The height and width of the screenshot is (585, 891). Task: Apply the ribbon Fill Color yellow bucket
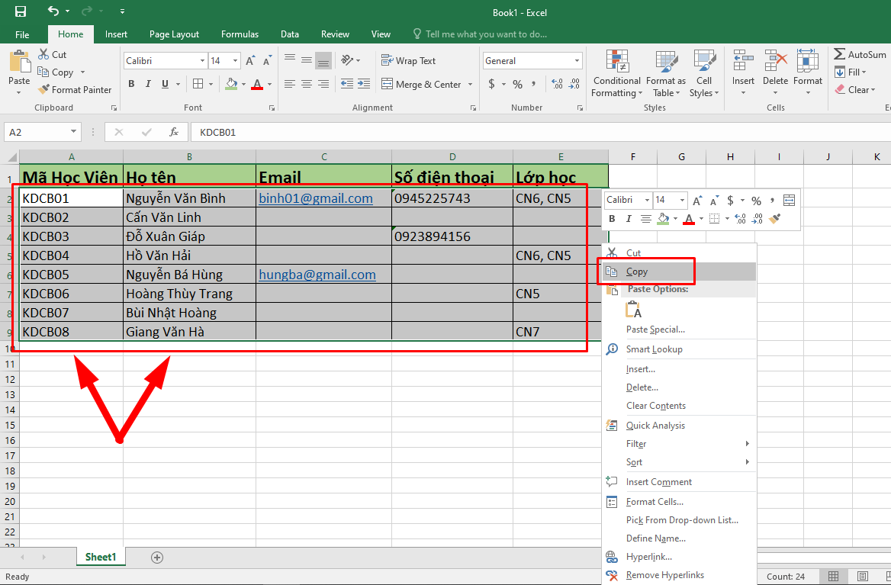tap(231, 84)
